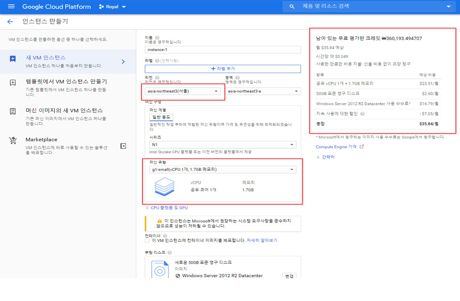Click the search magnifier icon

(292, 6)
